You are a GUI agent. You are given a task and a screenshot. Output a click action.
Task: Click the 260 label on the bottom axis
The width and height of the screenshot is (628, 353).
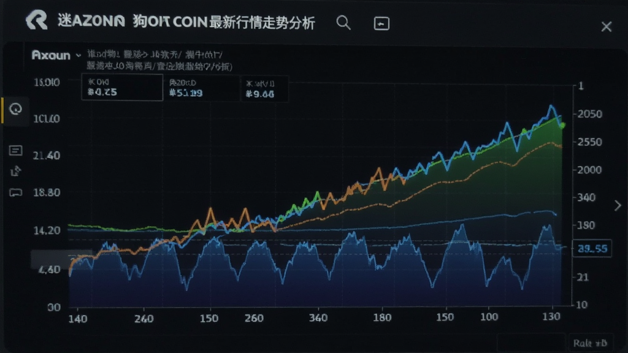[254, 318]
